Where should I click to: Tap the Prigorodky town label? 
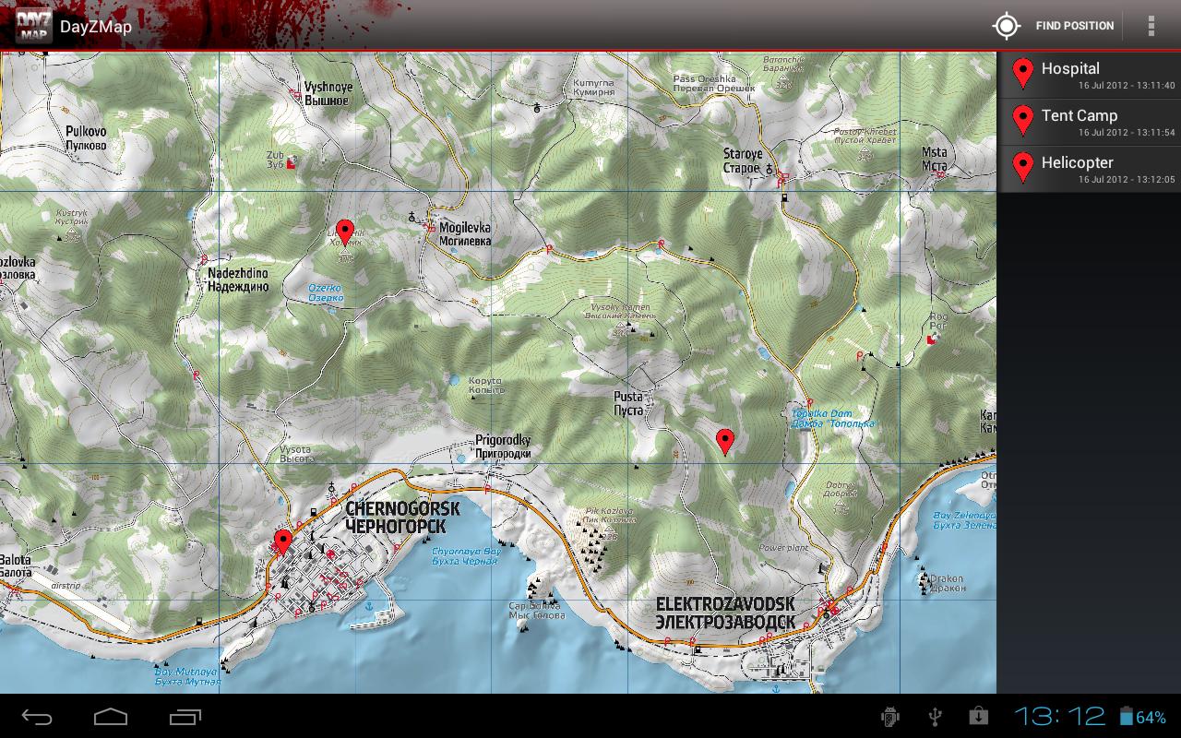tap(503, 446)
